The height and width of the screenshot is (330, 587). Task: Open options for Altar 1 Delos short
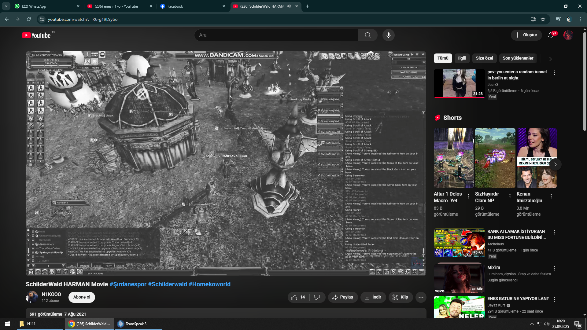[468, 196]
